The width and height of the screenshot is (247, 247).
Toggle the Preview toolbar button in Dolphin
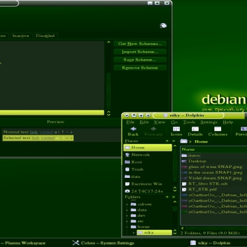(241, 132)
